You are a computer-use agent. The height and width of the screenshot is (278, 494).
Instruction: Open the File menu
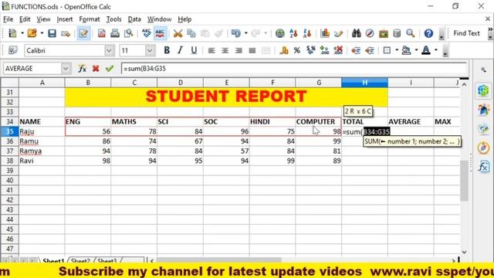point(8,19)
